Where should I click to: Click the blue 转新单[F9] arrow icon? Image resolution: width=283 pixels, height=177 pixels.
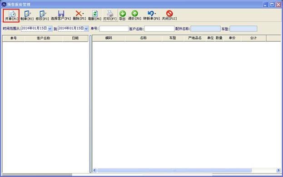pyautogui.click(x=151, y=13)
